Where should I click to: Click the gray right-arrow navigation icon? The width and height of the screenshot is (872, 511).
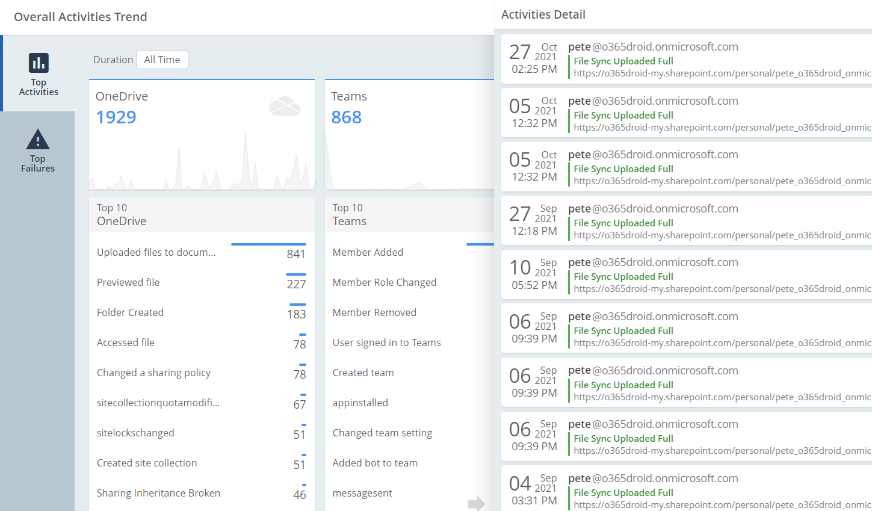point(476,503)
